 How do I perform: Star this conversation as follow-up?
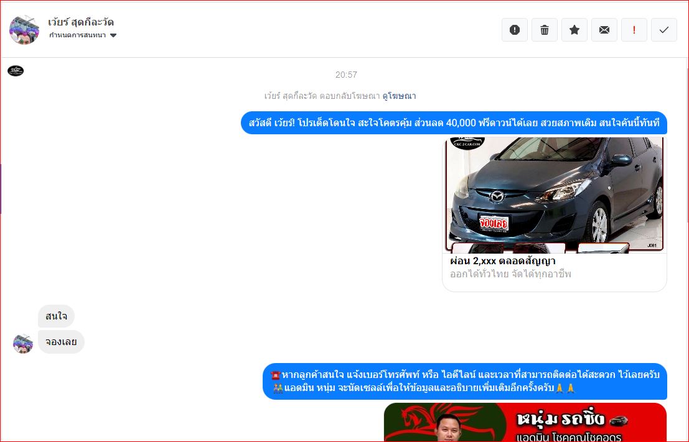click(574, 30)
